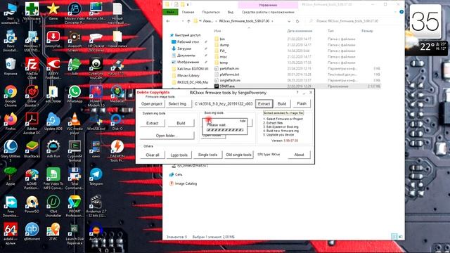This screenshot has height=253, width=450.
Task: Click the Delete Copyrights red link
Action: [153, 92]
